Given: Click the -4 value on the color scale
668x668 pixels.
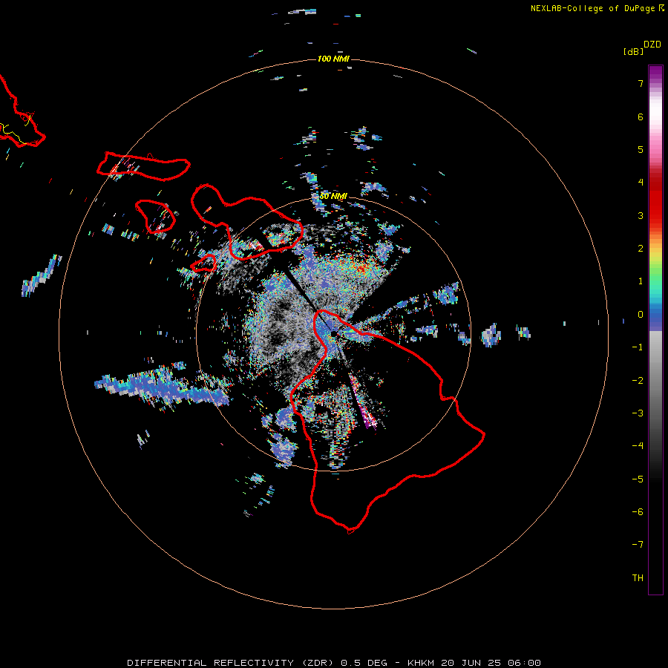Looking at the screenshot, I should point(638,446).
